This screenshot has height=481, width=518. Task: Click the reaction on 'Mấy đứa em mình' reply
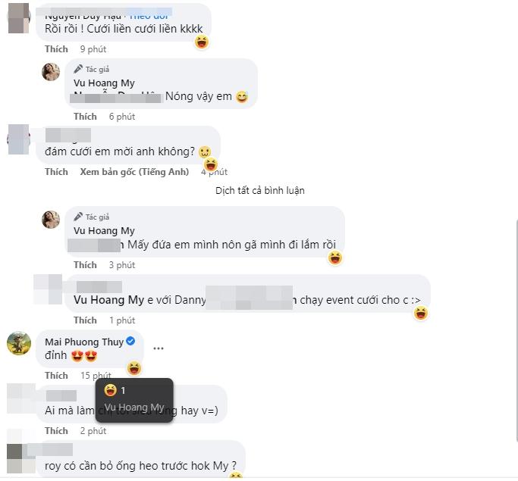click(x=335, y=258)
